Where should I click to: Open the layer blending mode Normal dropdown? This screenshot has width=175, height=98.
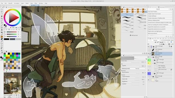pos(156,40)
